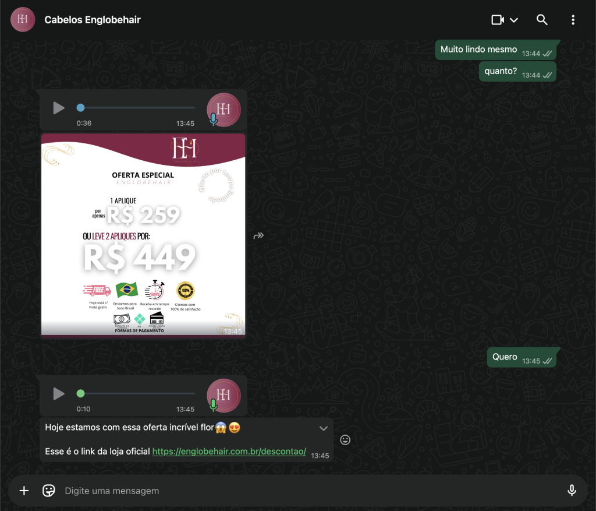Seek on the 0:36 audio progress slider
The width and height of the screenshot is (596, 511).
137,108
